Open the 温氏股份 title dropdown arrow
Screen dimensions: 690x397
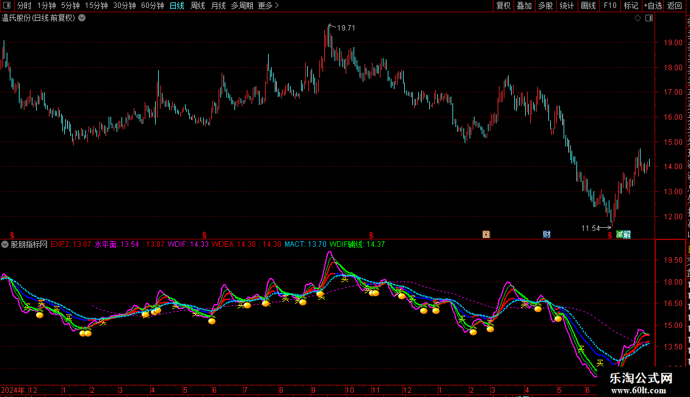pos(82,18)
